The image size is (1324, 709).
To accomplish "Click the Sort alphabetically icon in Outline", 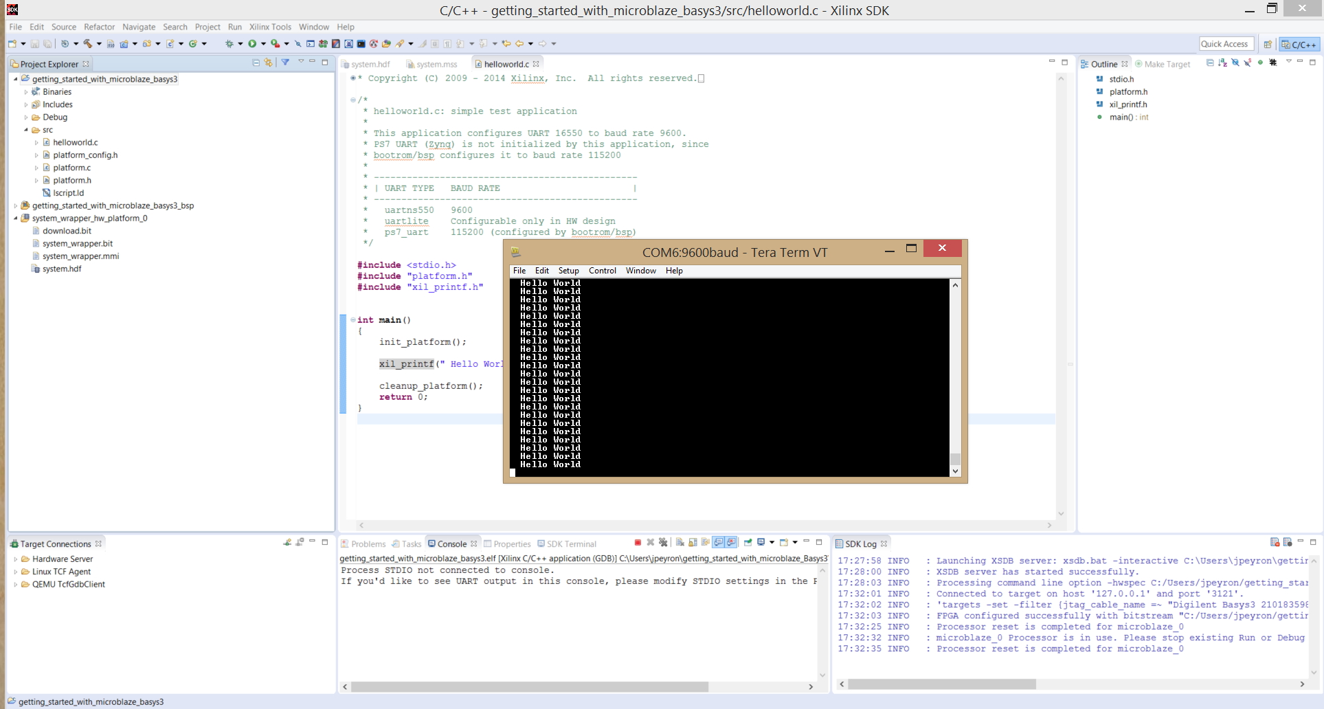I will pos(1222,63).
